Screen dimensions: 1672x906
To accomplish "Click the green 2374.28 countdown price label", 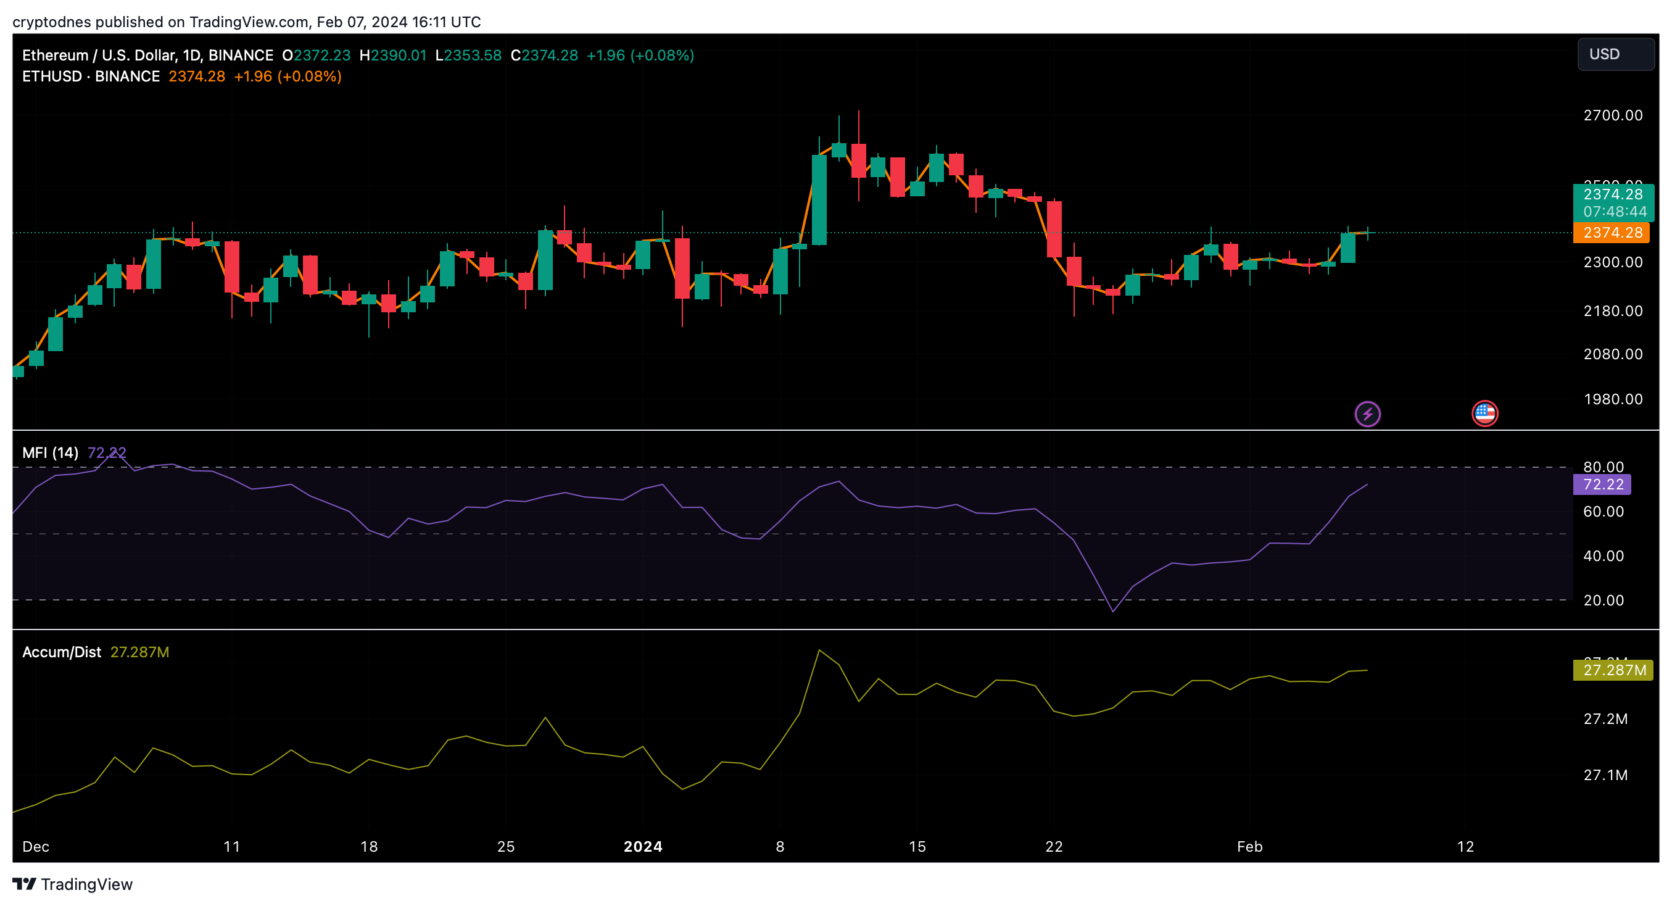I will point(1613,202).
